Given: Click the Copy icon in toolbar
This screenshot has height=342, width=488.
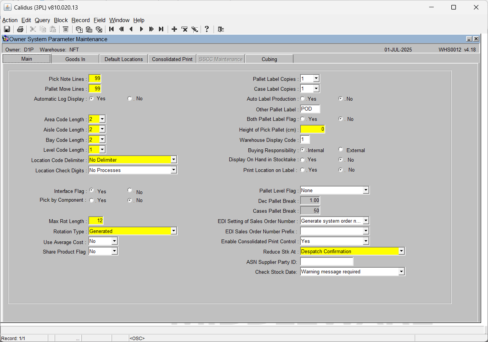Looking at the screenshot, I should pos(43,29).
